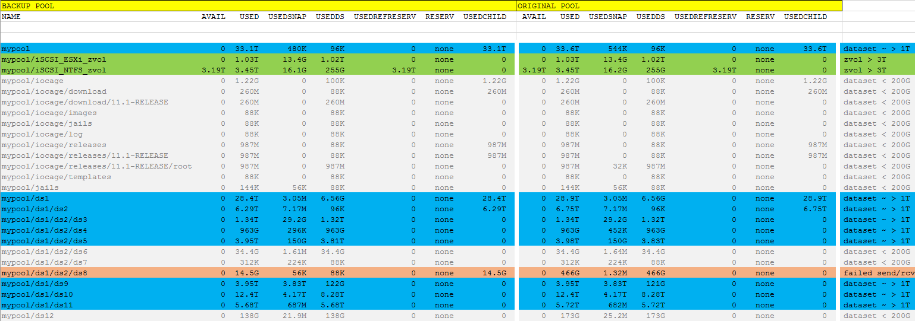This screenshot has width=915, height=321.
Task: Select the mypool/ds1/ds10 name cell
Action: (37, 294)
